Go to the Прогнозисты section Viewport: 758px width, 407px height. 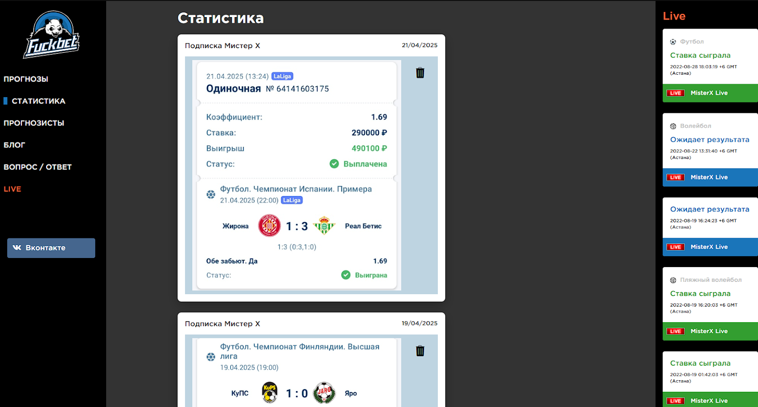34,123
